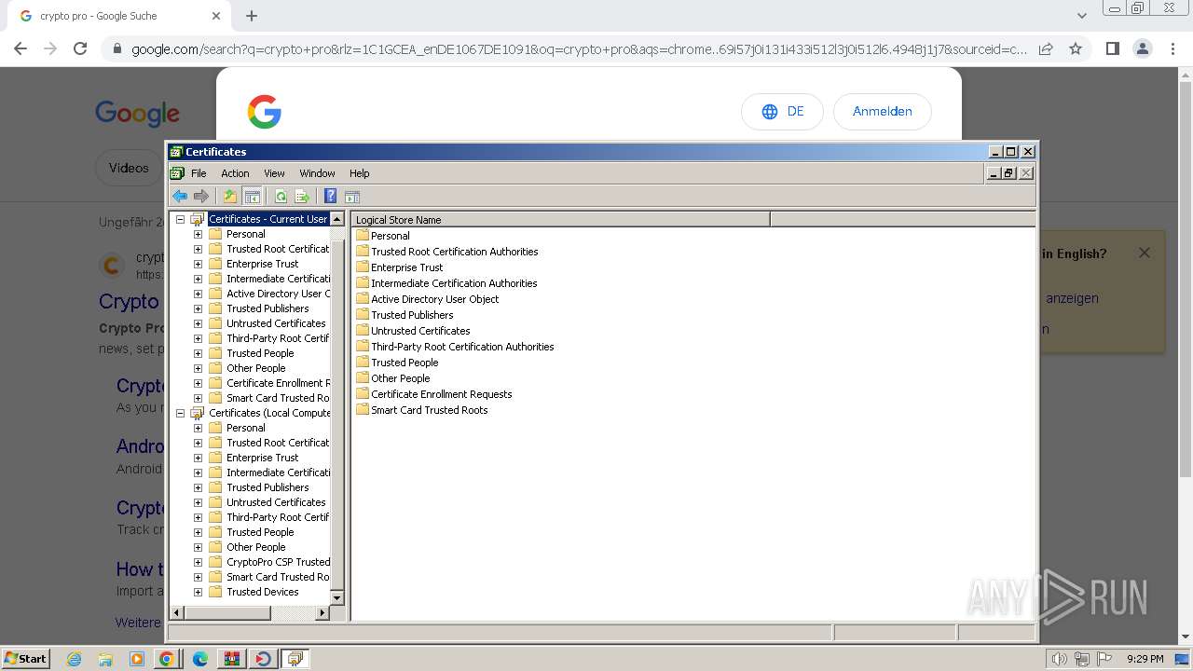The height and width of the screenshot is (671, 1193).
Task: Click Certificates console taskbar button
Action: 295,659
